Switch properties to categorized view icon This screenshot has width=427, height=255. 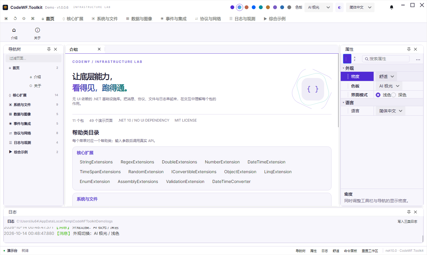[x=347, y=59]
